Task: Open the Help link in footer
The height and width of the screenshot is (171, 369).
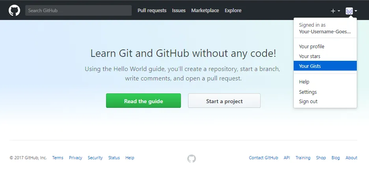Action: click(x=130, y=158)
